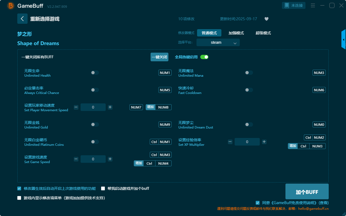
Task: Disable the global hotkey toggle
Action: [204, 57]
